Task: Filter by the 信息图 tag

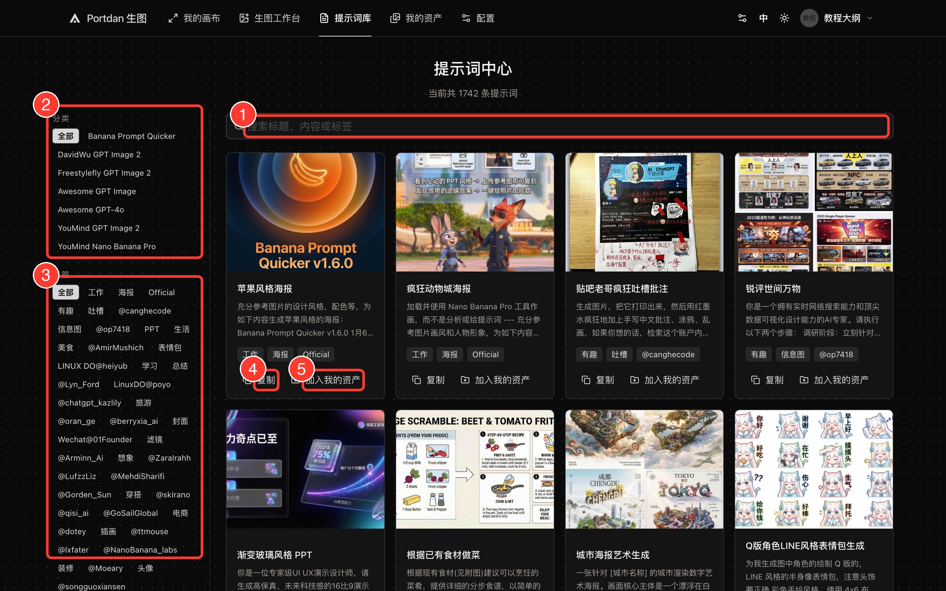Action: (x=70, y=329)
